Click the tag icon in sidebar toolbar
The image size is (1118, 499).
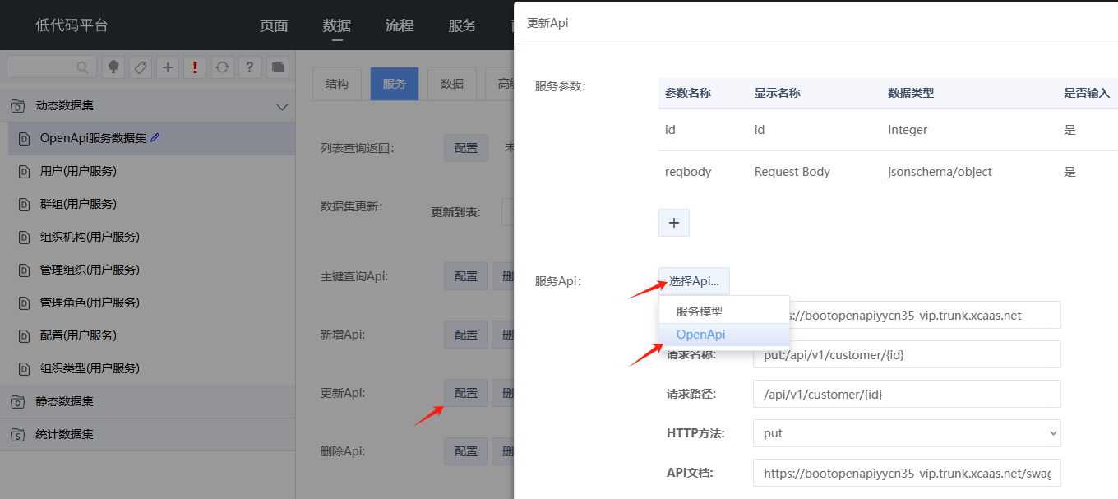click(141, 67)
